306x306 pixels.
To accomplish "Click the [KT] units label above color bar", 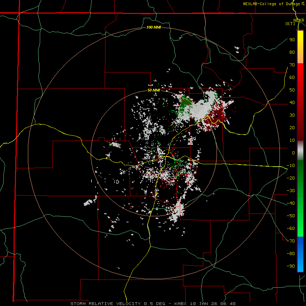I will (x=290, y=23).
